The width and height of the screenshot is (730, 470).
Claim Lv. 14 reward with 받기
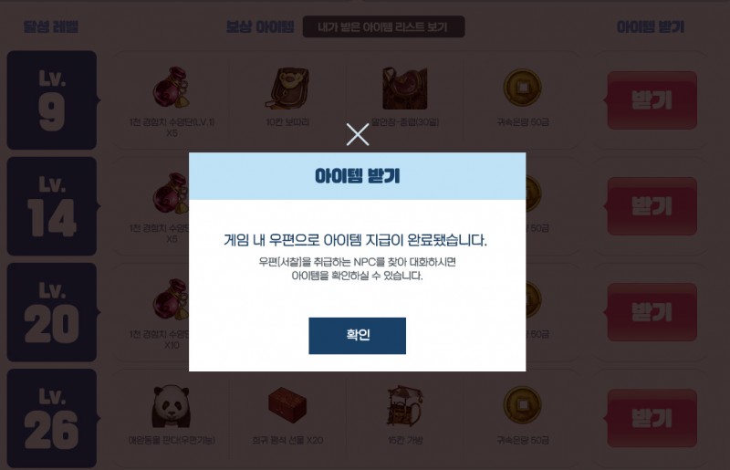[x=652, y=206]
